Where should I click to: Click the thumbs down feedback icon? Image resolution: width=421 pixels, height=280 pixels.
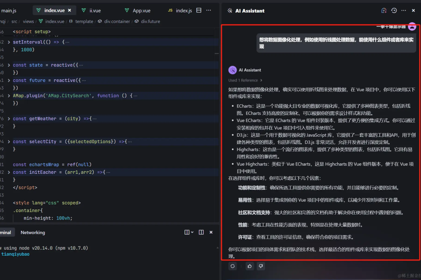coord(261,266)
